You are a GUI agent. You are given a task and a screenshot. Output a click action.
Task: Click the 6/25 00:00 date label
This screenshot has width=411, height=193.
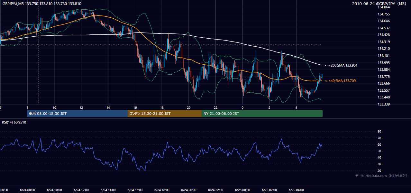tap(242, 190)
